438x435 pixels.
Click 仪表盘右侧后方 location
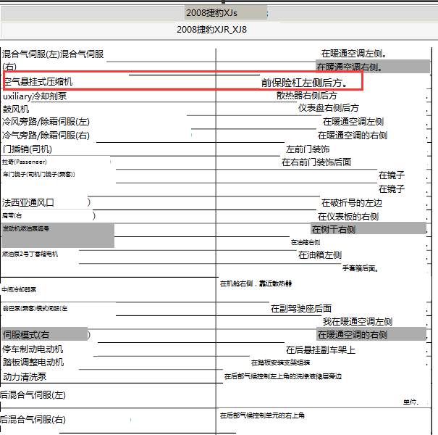coord(328,108)
